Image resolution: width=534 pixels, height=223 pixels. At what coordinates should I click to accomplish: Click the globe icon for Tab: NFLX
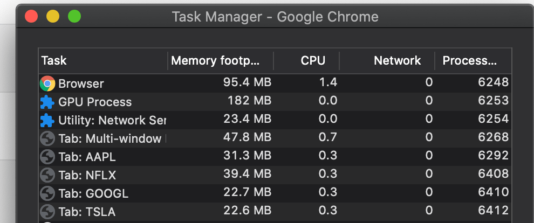pos(47,175)
